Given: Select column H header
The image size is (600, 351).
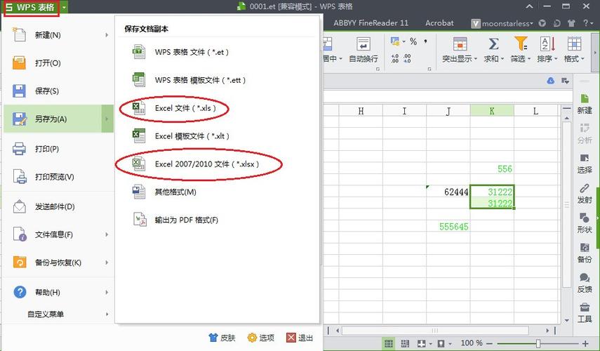Looking at the screenshot, I should [x=361, y=111].
